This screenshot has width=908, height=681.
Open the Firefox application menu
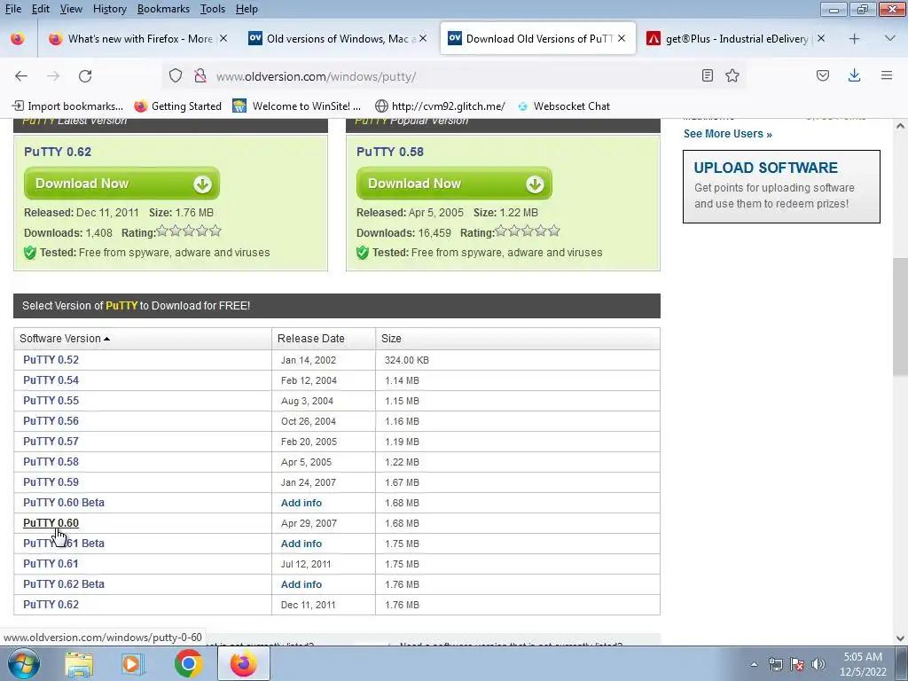887,75
